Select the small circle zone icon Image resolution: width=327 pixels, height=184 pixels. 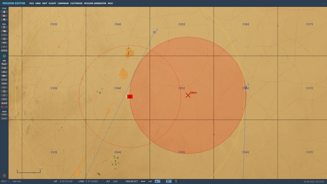[4, 95]
